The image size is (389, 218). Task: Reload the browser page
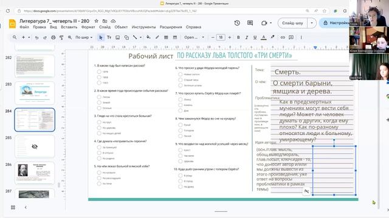8,11
